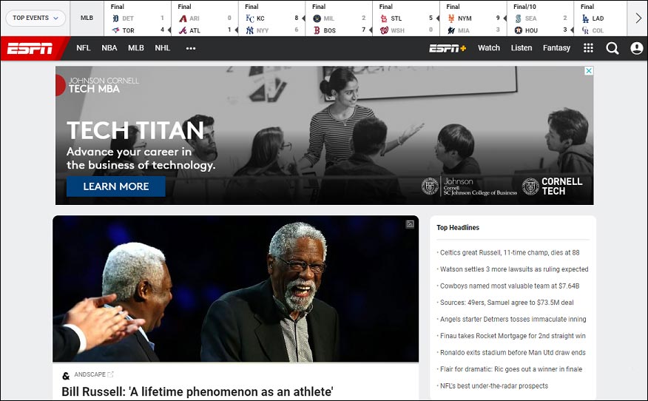
Task: Advance the scoreboard with right arrow
Action: [x=638, y=18]
